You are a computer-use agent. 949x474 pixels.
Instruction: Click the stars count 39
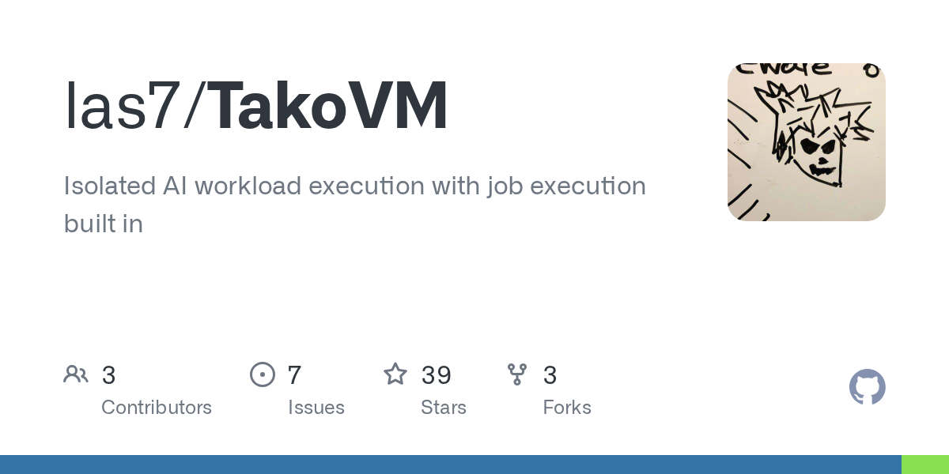coord(437,375)
